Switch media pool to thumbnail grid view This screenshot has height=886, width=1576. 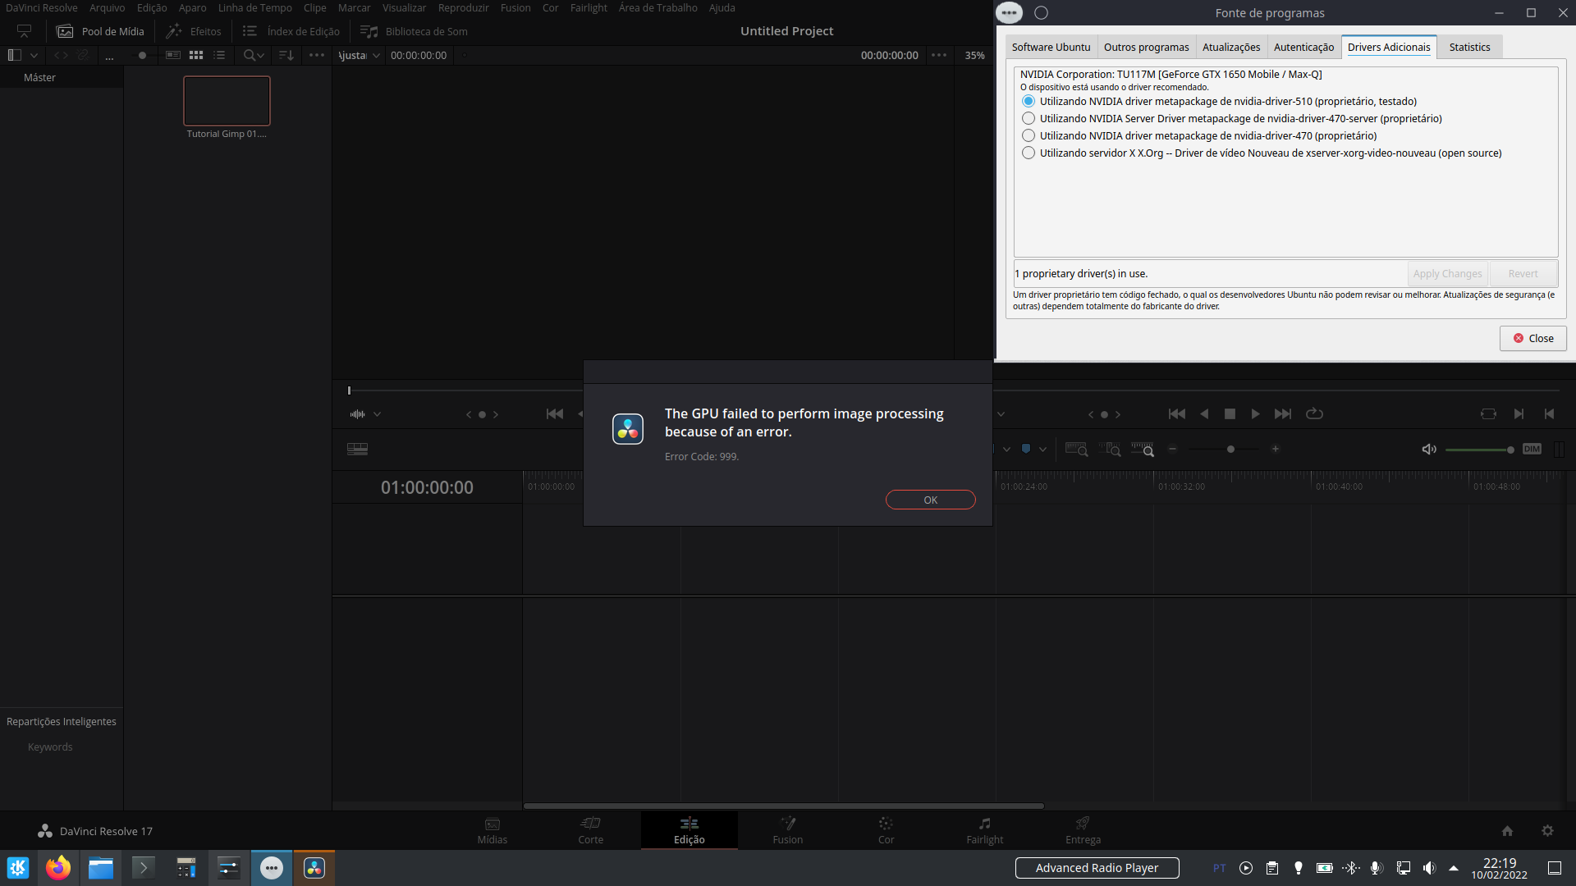pos(196,55)
